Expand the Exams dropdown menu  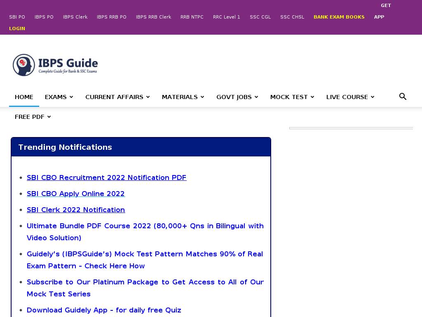pyautogui.click(x=59, y=97)
